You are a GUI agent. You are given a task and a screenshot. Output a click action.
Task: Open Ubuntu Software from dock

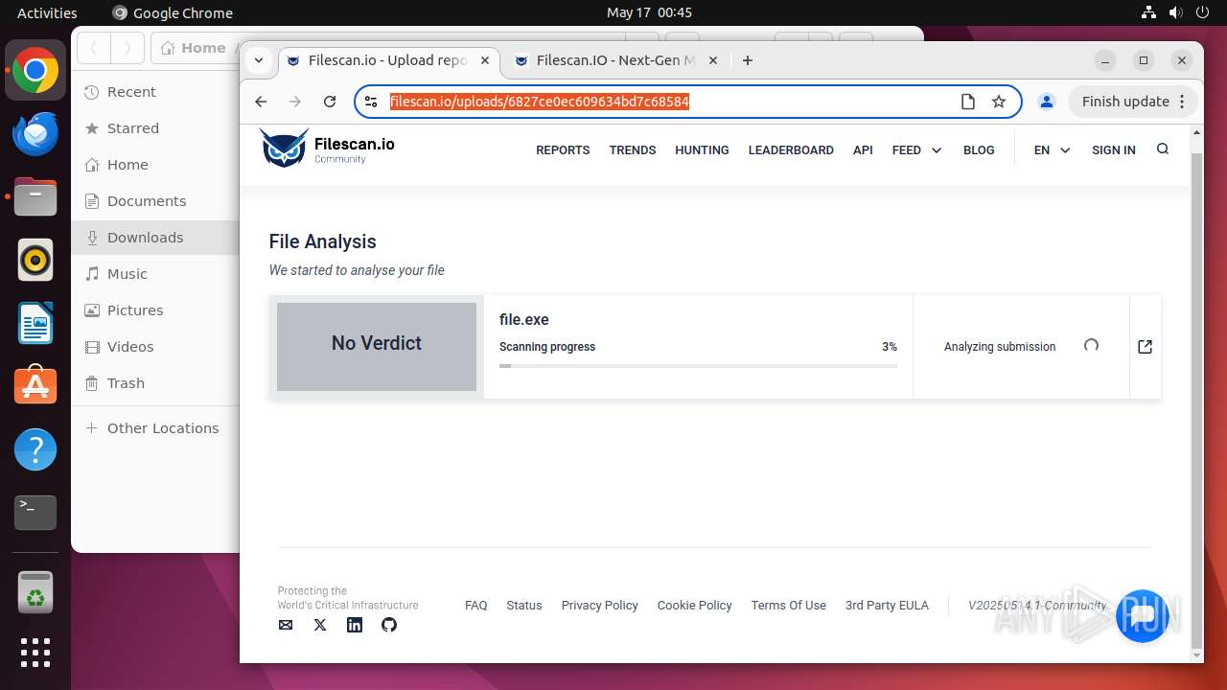pyautogui.click(x=35, y=385)
